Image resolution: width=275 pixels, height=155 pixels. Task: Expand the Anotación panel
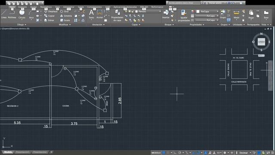(98, 25)
